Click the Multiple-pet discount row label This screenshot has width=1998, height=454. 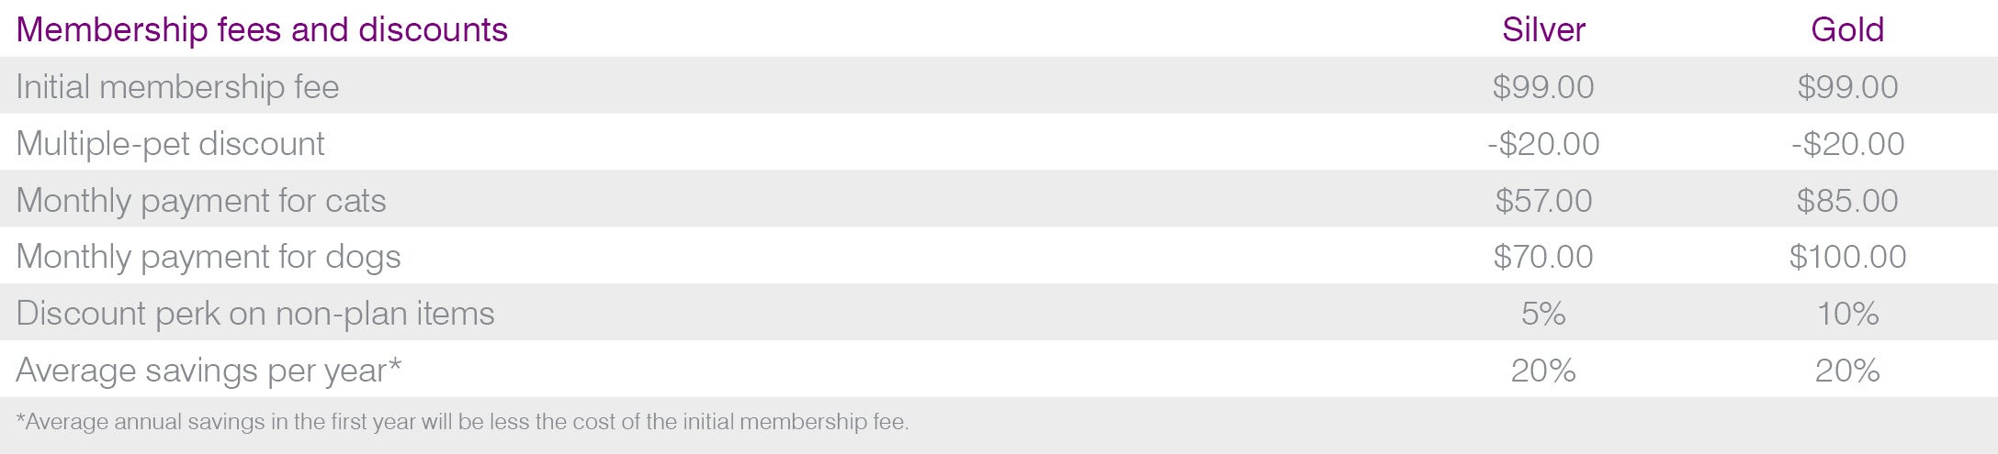(170, 144)
